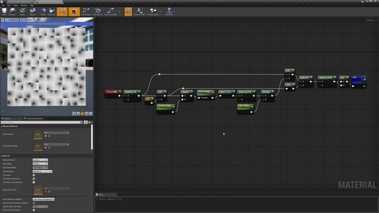
Task: Click the Phys Material thumbnail swatch
Action: click(x=38, y=134)
